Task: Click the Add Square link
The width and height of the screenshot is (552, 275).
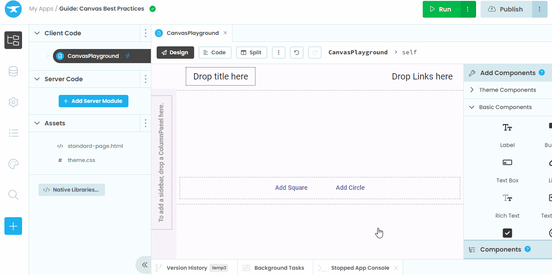Action: pyautogui.click(x=291, y=188)
